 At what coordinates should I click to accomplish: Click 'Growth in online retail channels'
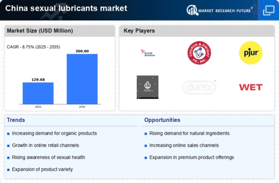pyautogui.click(x=46, y=145)
